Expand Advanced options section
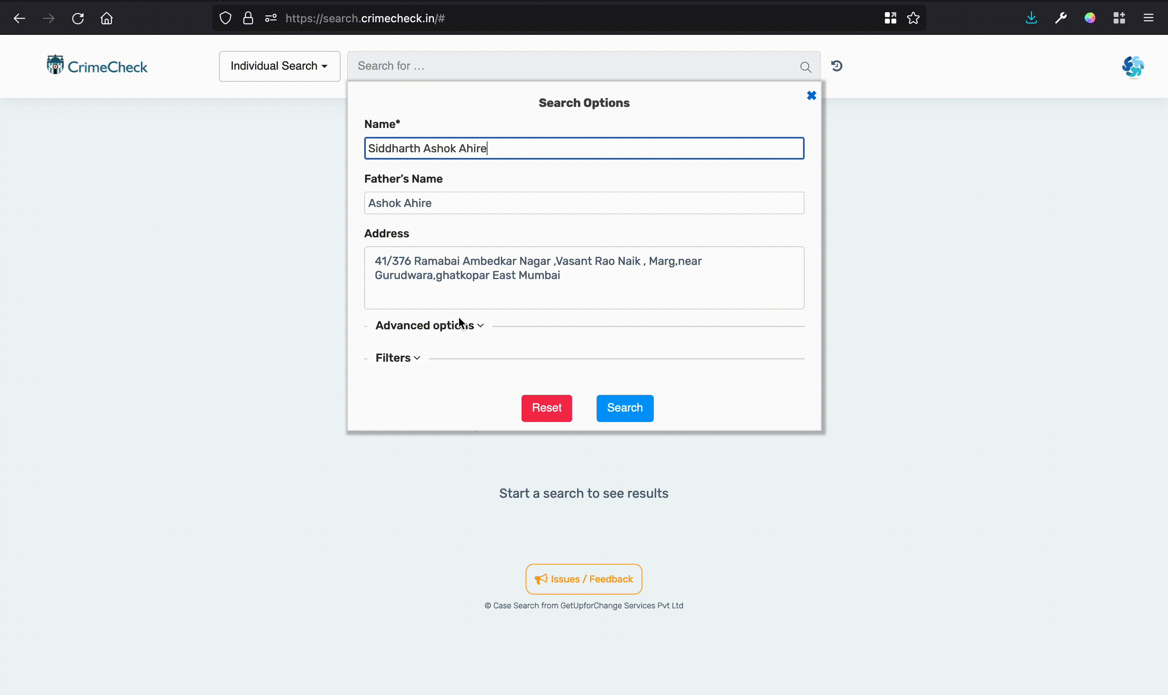The height and width of the screenshot is (695, 1168). pyautogui.click(x=429, y=326)
